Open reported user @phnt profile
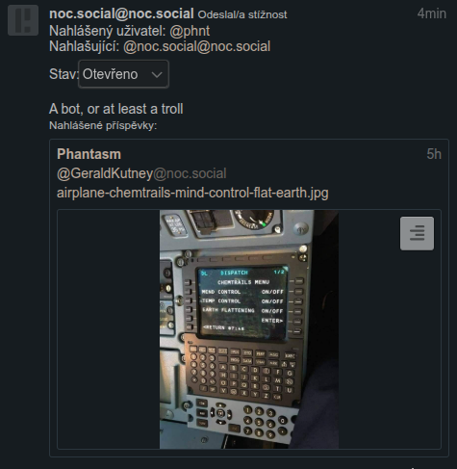 click(190, 31)
